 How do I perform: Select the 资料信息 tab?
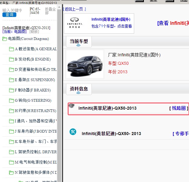click(79, 89)
